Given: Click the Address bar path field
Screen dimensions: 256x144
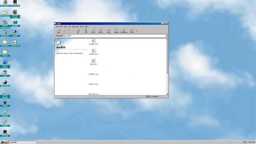Looking at the screenshot, I should pyautogui.click(x=114, y=36).
